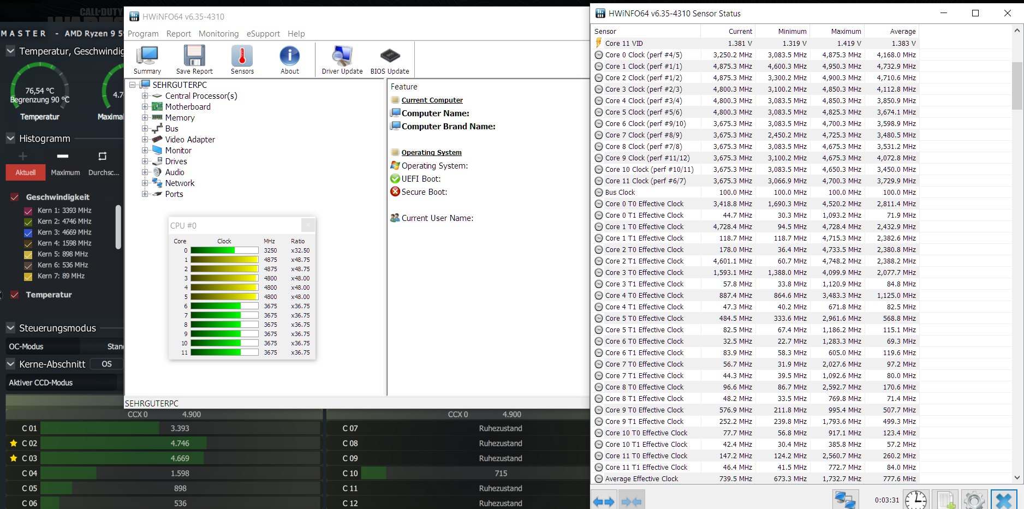The image size is (1024, 509).
Task: Select Network in the device tree
Action: pyautogui.click(x=180, y=183)
